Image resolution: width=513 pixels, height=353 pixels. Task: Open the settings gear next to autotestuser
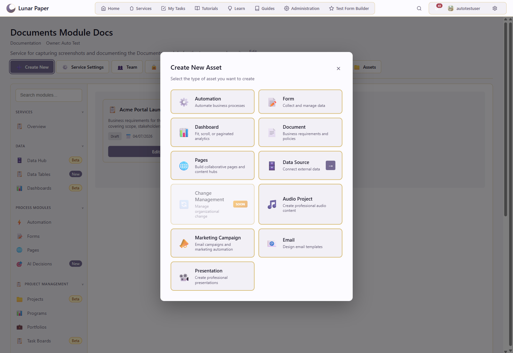pos(495,8)
